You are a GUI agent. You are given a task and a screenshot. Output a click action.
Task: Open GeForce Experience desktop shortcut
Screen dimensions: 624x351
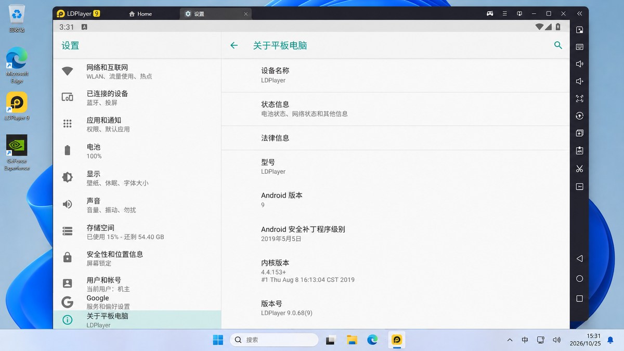(17, 153)
